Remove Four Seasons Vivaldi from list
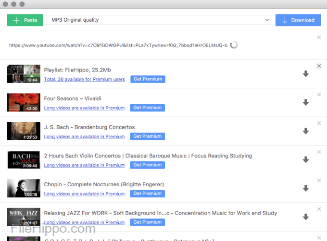 (x=319, y=95)
